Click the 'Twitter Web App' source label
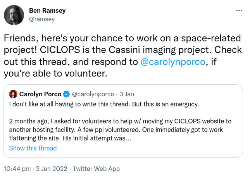 96,169
